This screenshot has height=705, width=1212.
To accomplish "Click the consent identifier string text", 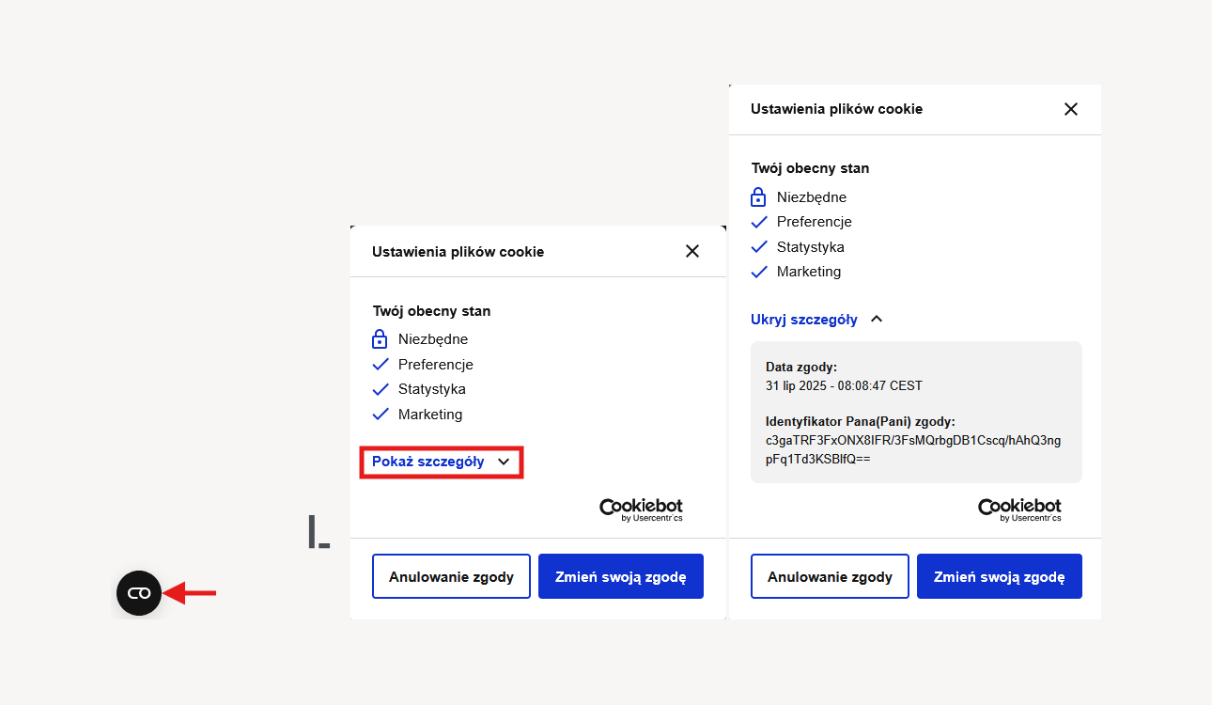I will click(x=913, y=450).
